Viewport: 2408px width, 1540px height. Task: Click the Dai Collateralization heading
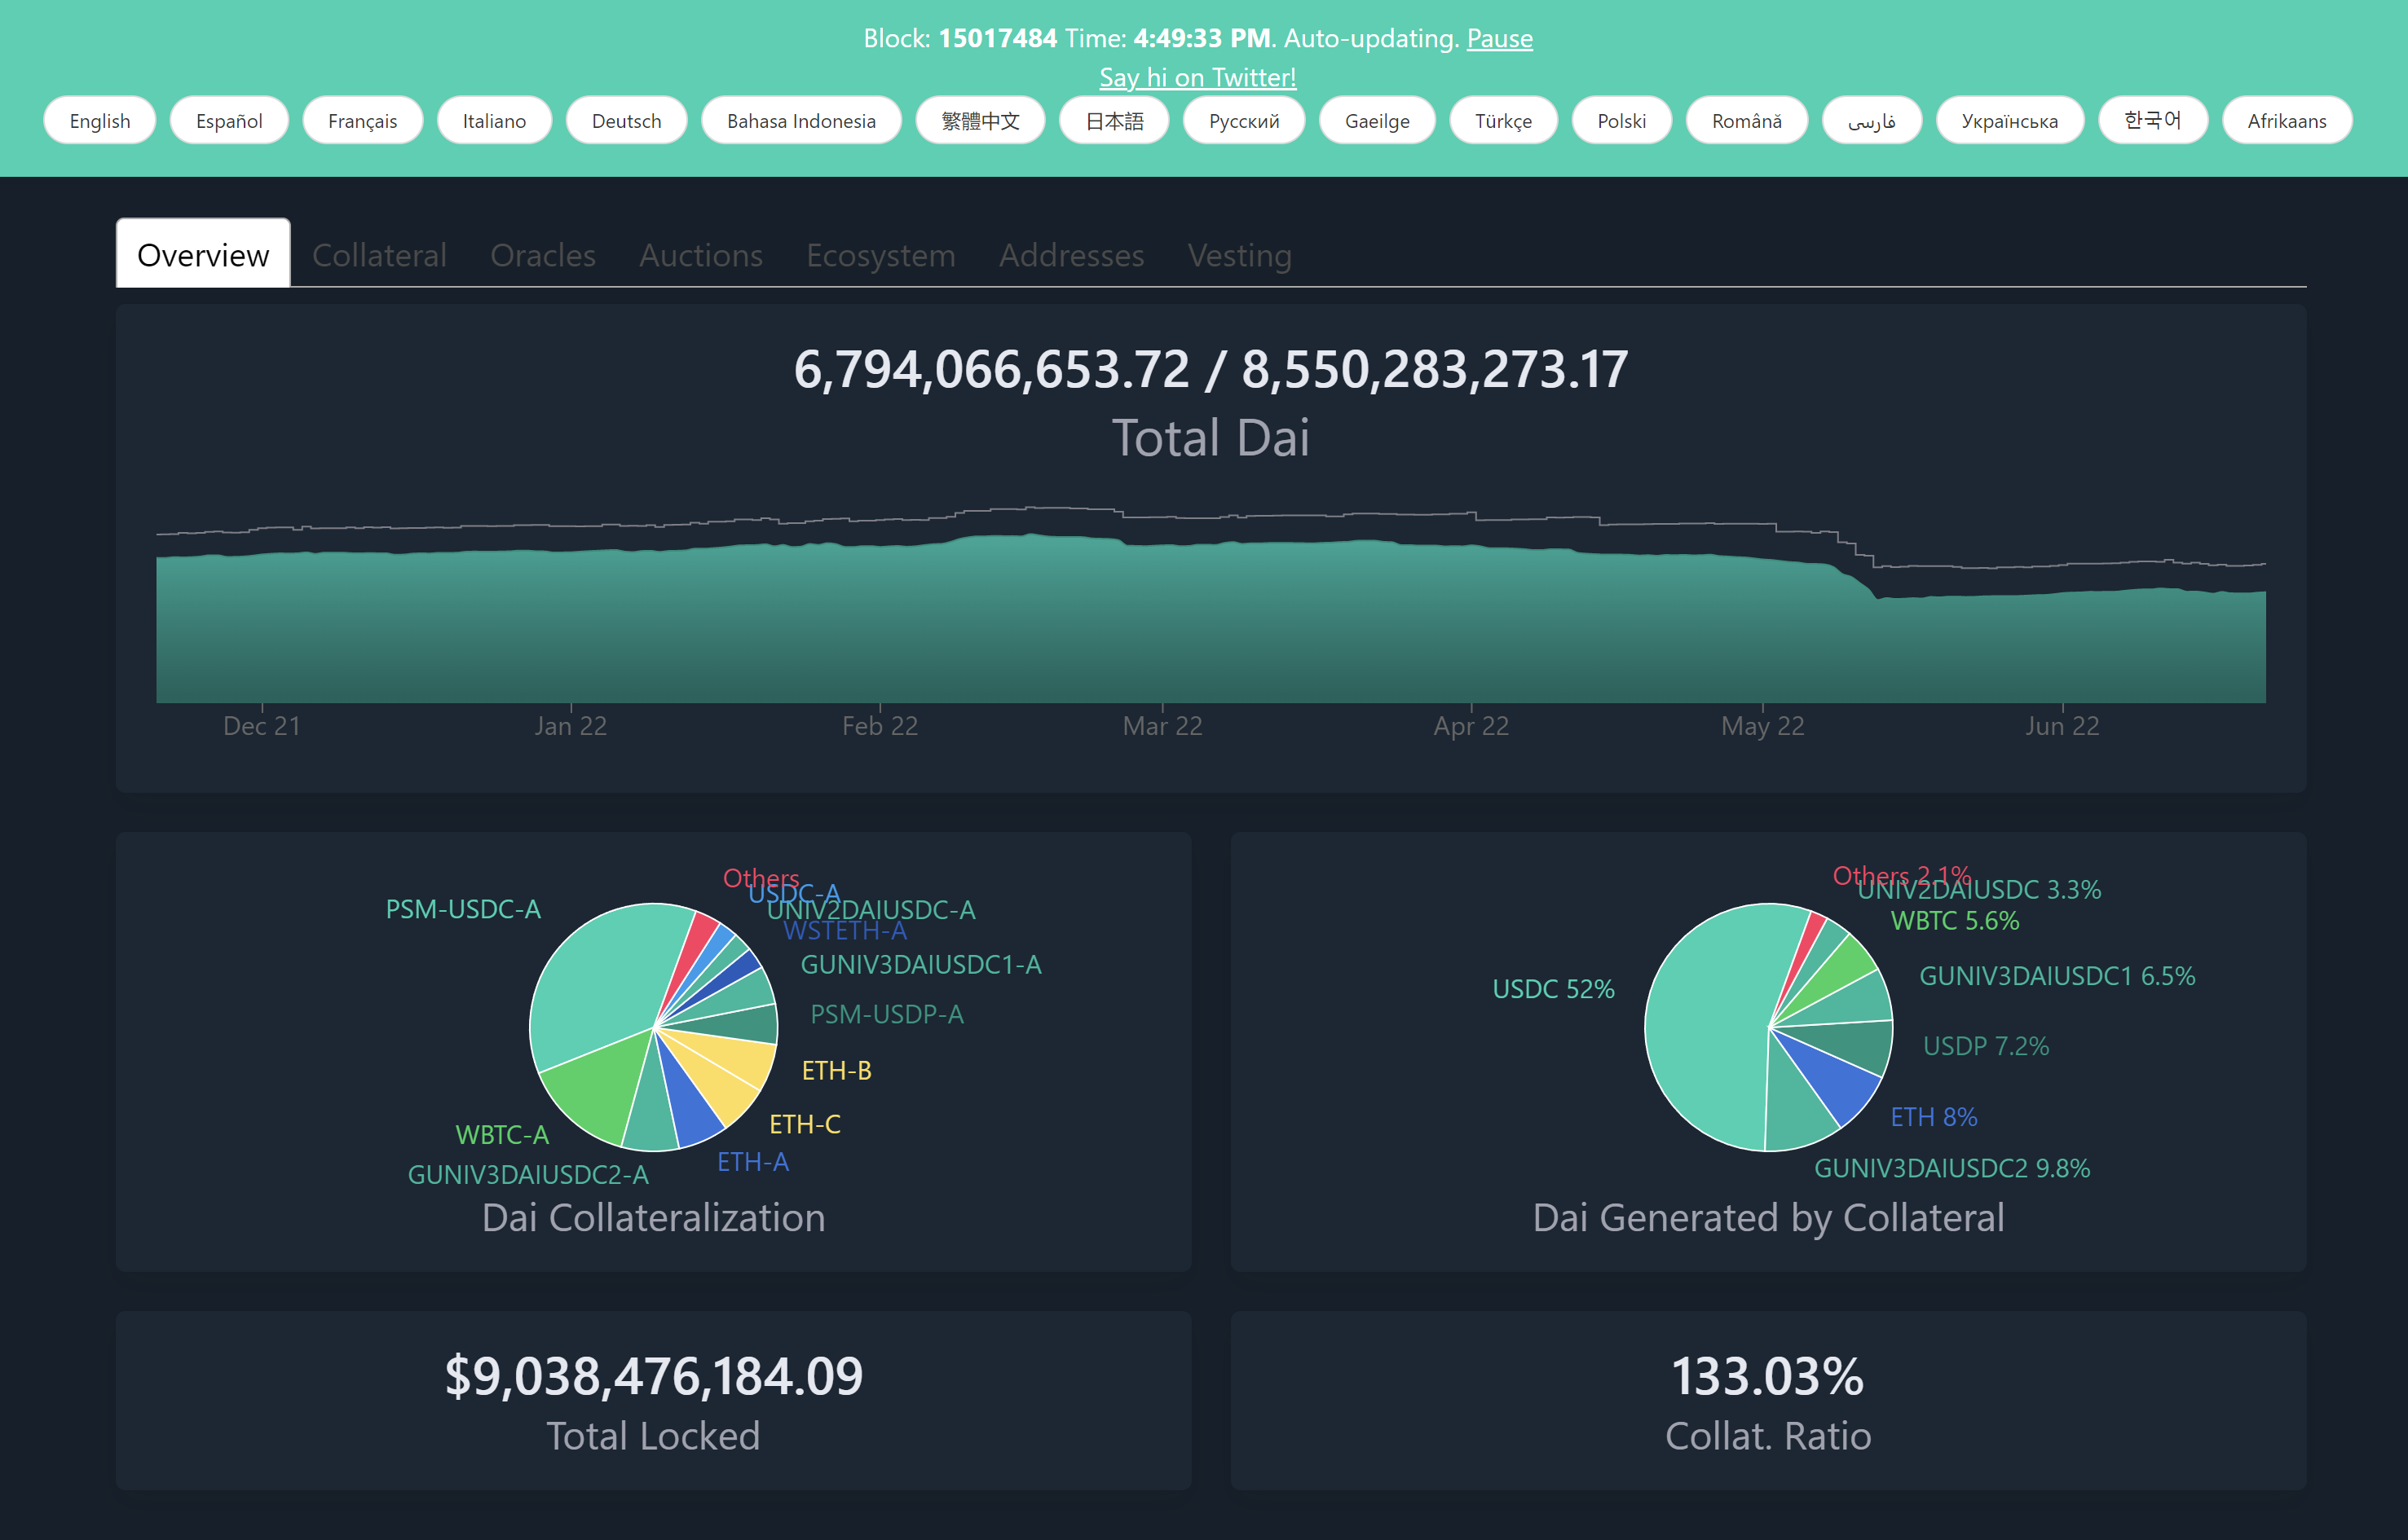coord(653,1217)
